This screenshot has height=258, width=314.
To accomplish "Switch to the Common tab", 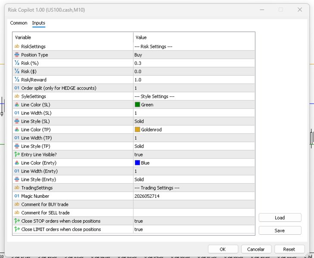I will click(x=19, y=23).
